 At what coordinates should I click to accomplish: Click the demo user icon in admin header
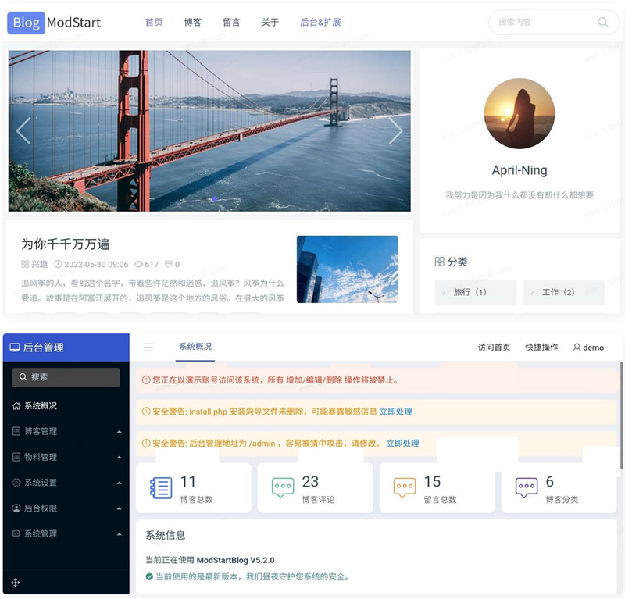point(576,348)
